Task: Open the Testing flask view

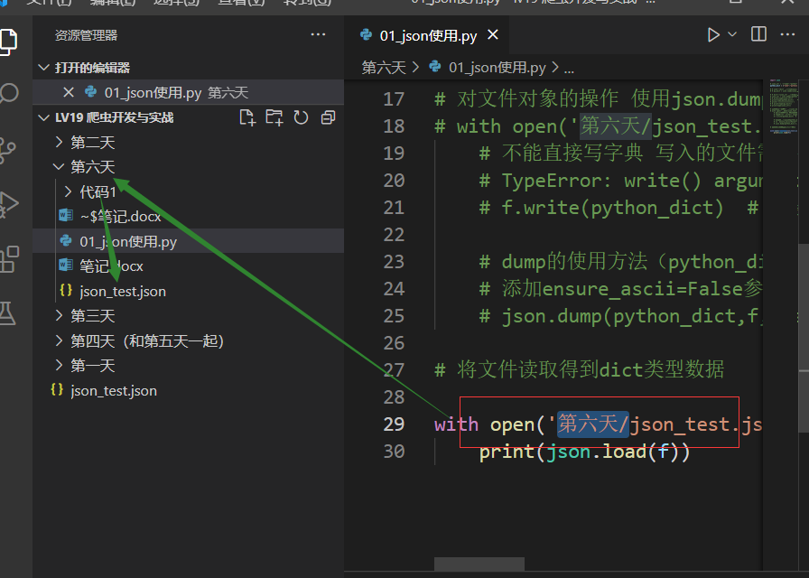Action: [x=8, y=313]
